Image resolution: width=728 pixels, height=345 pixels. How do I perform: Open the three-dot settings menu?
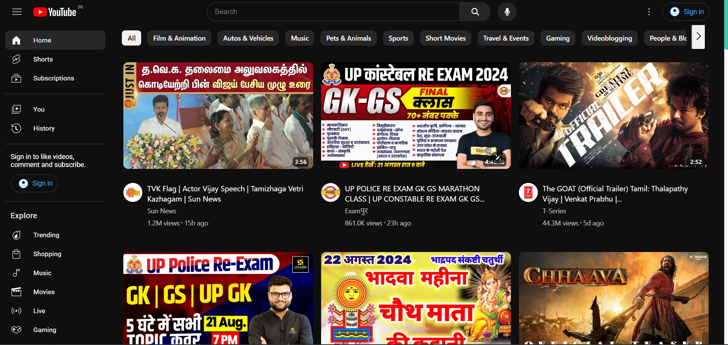point(649,12)
